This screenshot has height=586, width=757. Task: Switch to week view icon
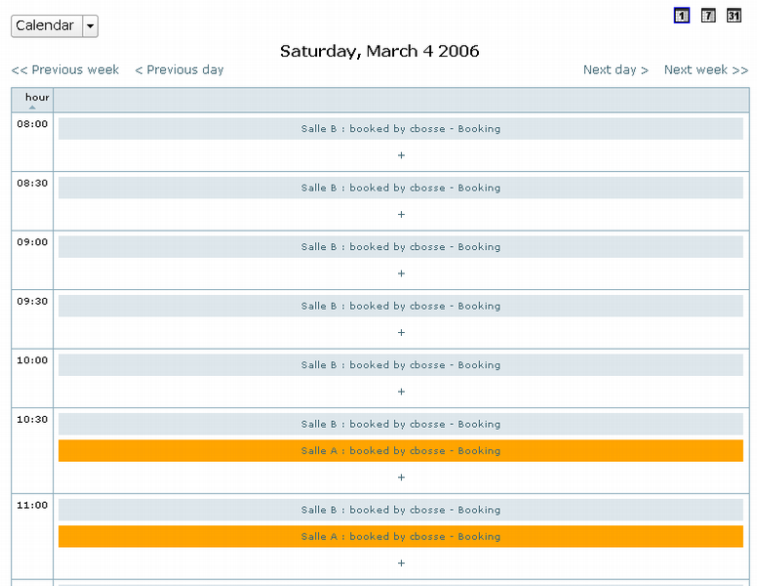708,16
